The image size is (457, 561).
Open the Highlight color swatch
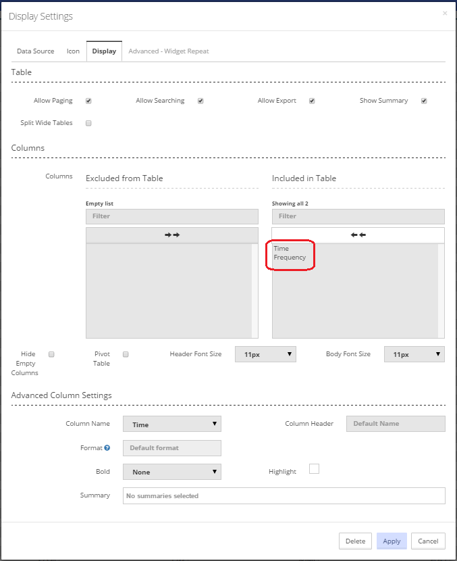tap(314, 468)
